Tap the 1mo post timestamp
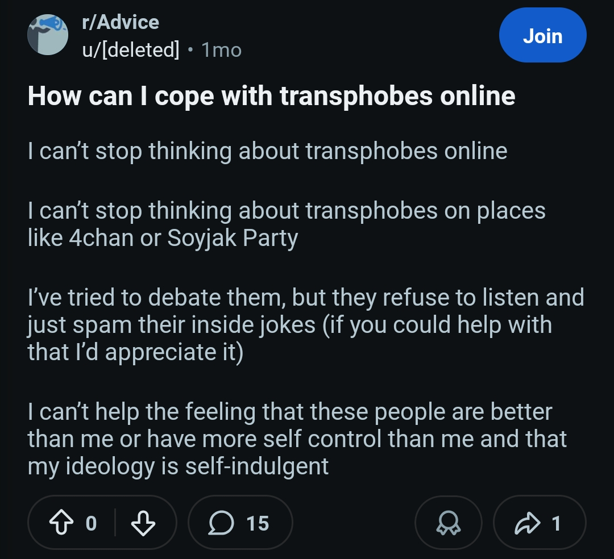 point(222,50)
